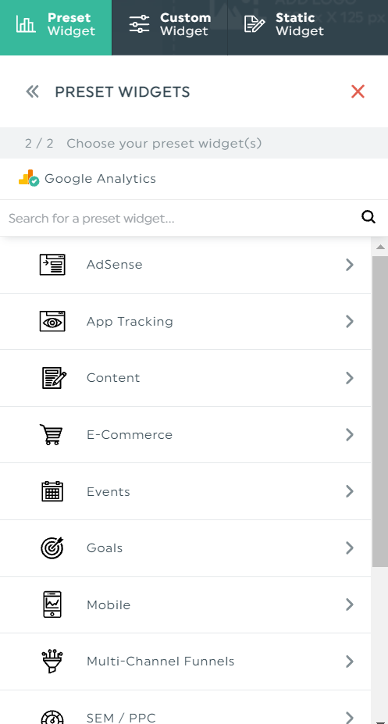Screen dimensions: 388x724
Task: Click the App Tracking eye icon
Action: [x=52, y=321]
